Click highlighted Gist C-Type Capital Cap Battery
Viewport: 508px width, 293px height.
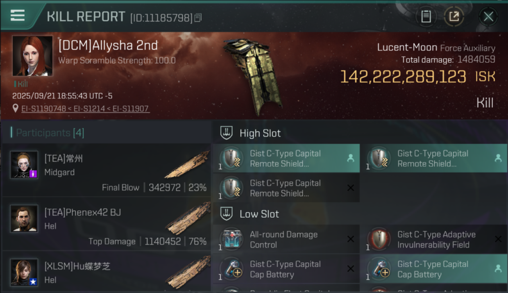point(434,269)
